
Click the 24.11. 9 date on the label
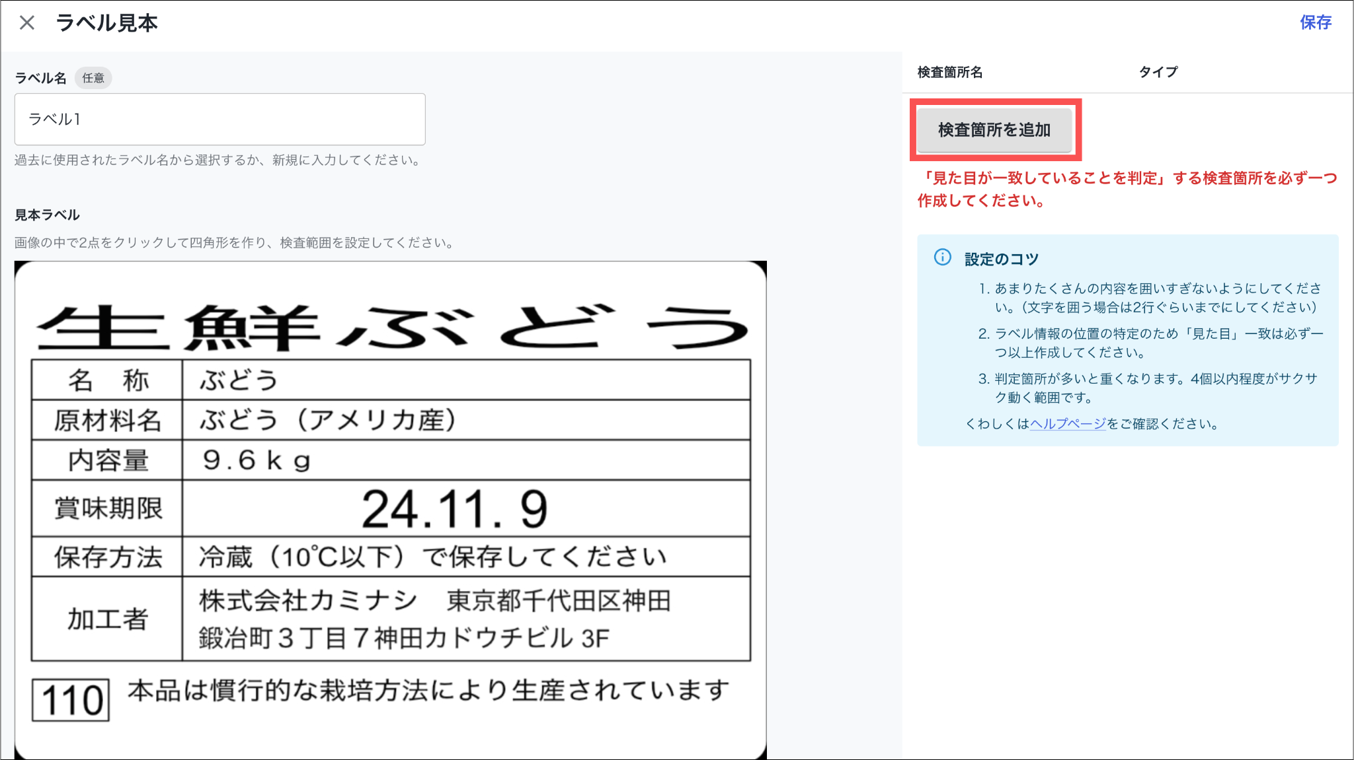click(455, 509)
